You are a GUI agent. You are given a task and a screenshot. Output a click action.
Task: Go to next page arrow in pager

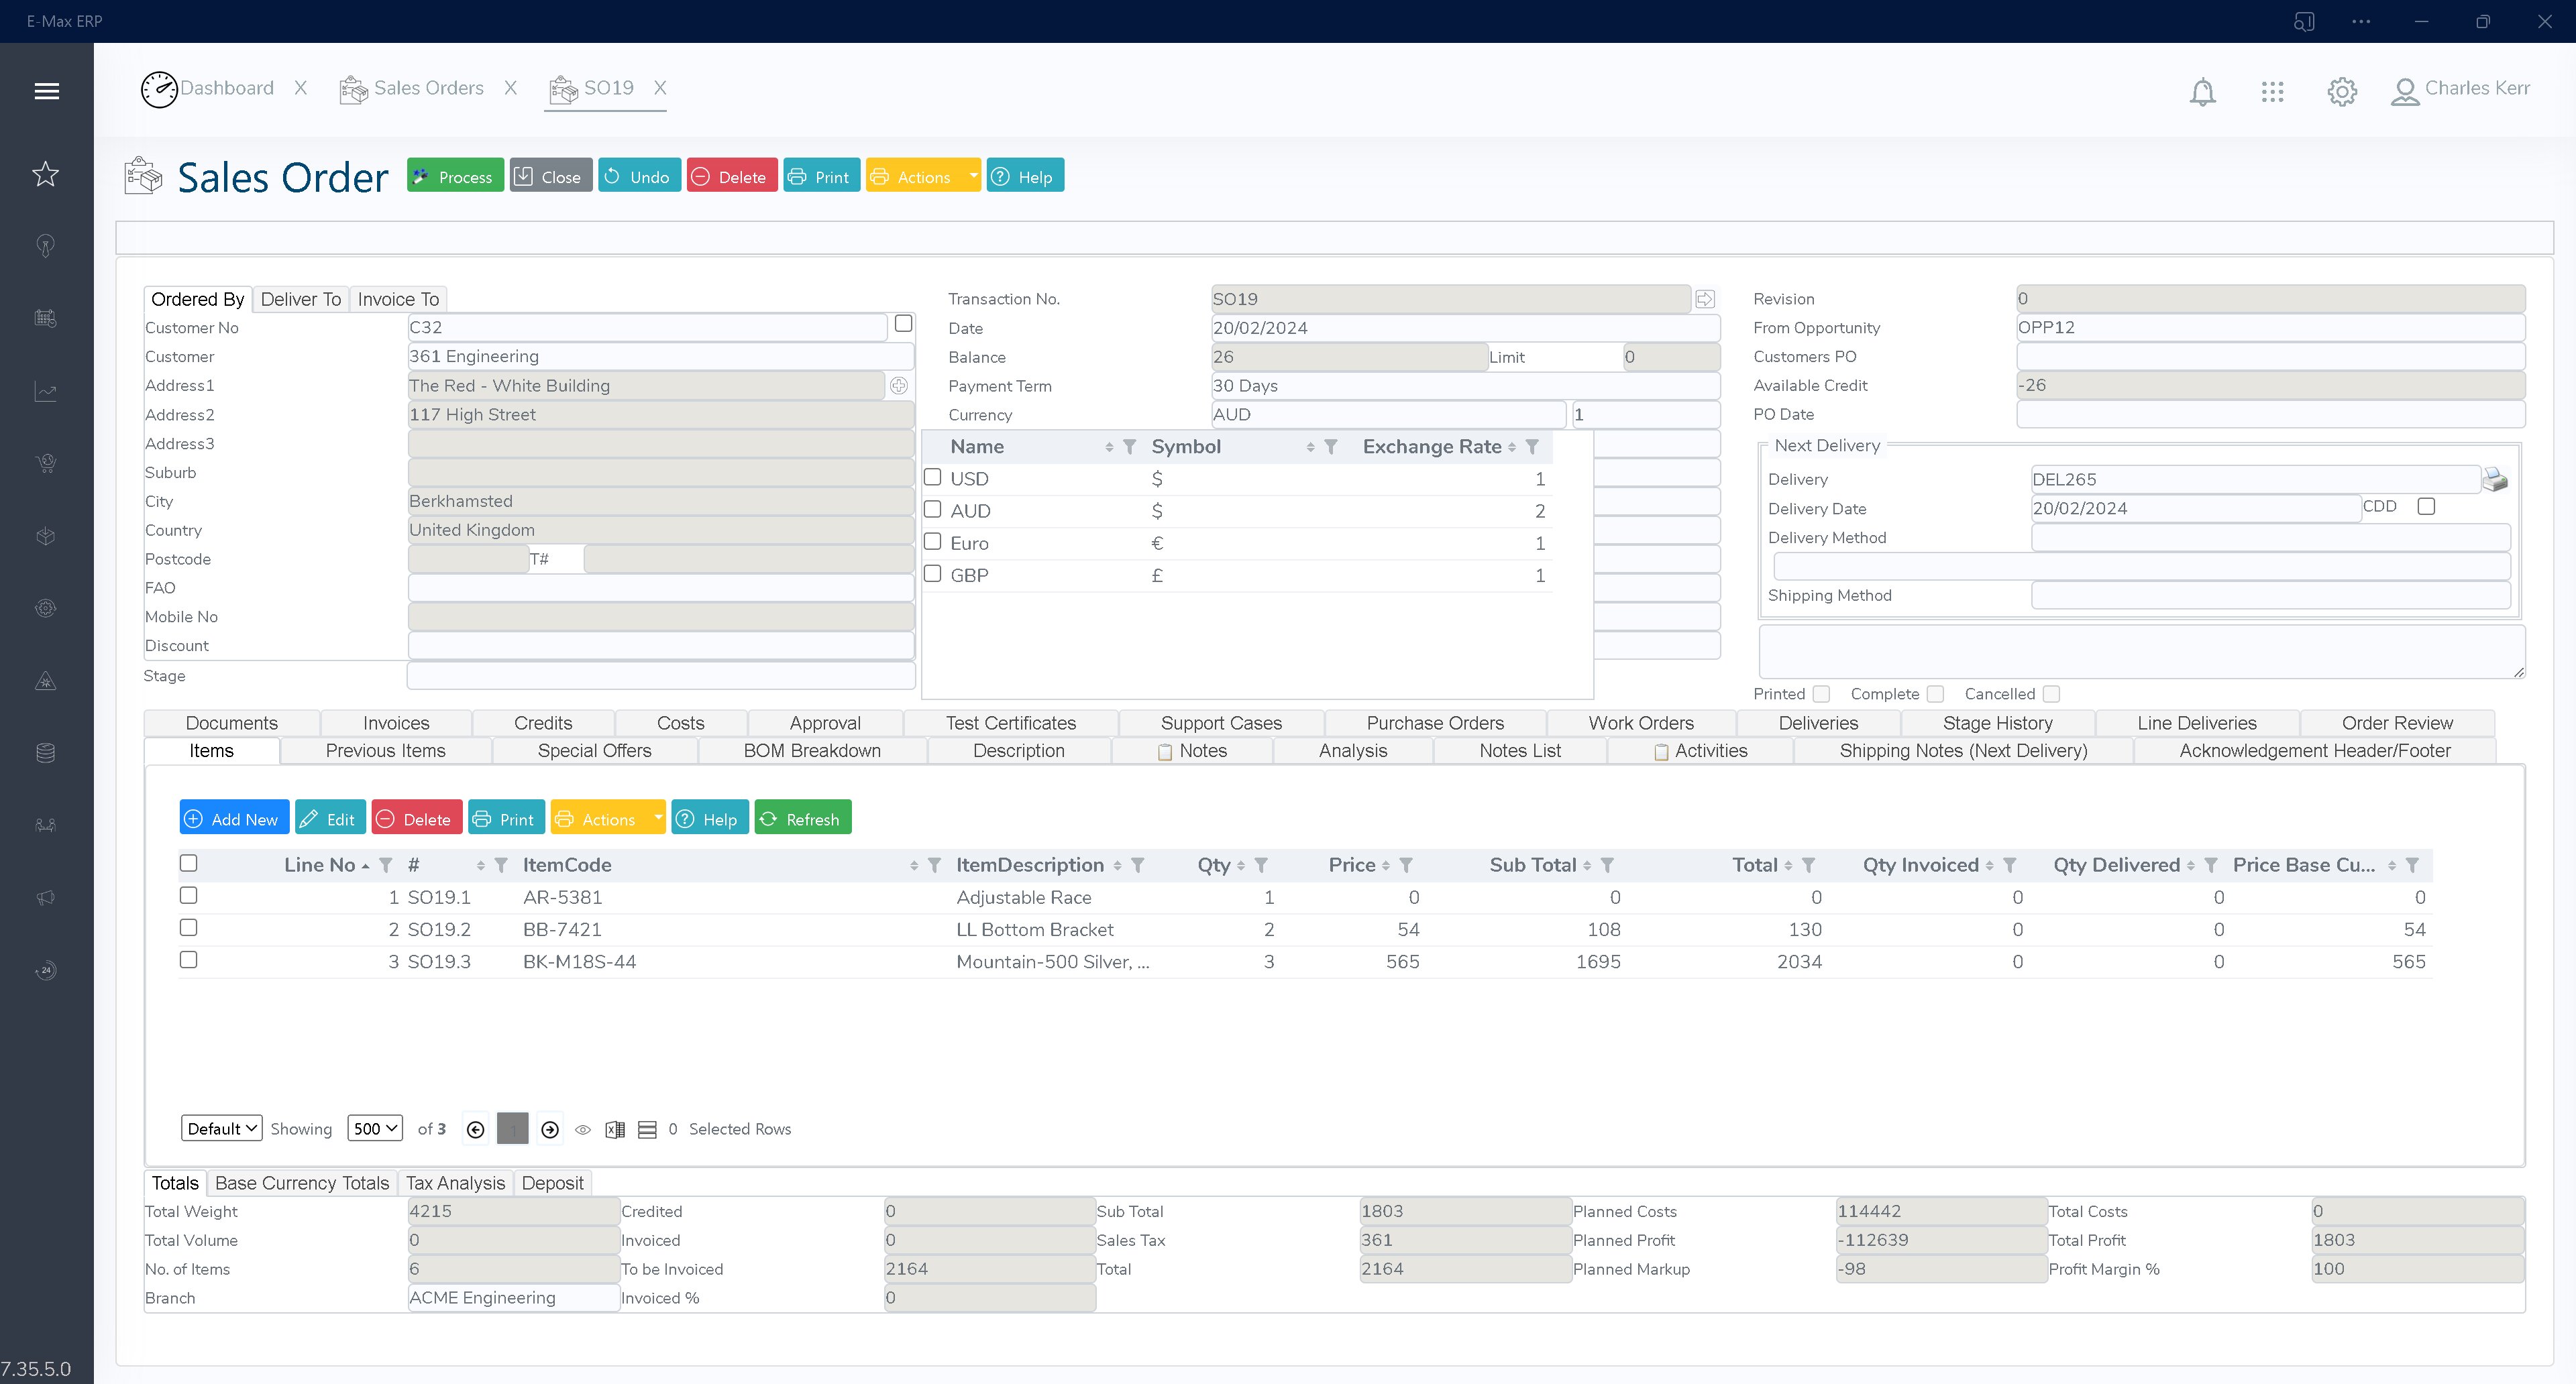coord(550,1129)
